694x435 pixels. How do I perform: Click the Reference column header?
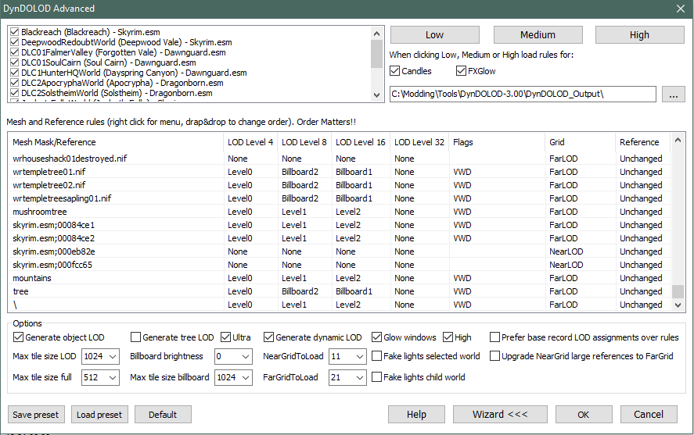(x=642, y=142)
